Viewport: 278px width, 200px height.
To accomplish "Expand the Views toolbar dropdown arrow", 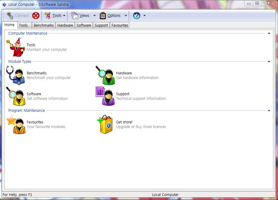I will tap(94, 16).
